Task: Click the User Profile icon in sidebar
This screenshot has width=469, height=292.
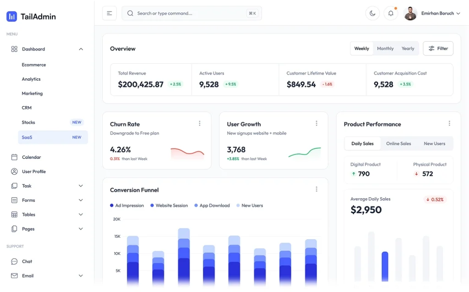Action: coord(14,172)
